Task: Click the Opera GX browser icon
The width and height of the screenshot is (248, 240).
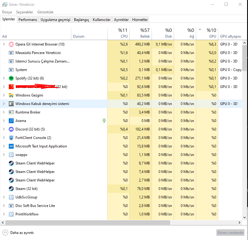Action: pyautogui.click(x=11, y=44)
